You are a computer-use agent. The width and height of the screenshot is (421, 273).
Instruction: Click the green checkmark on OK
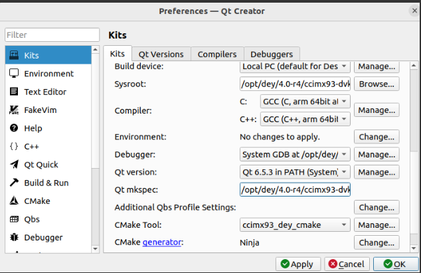(388, 264)
